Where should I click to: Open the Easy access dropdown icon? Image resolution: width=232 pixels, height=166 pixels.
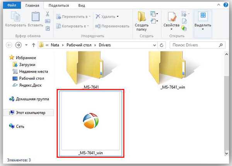pos(154,21)
